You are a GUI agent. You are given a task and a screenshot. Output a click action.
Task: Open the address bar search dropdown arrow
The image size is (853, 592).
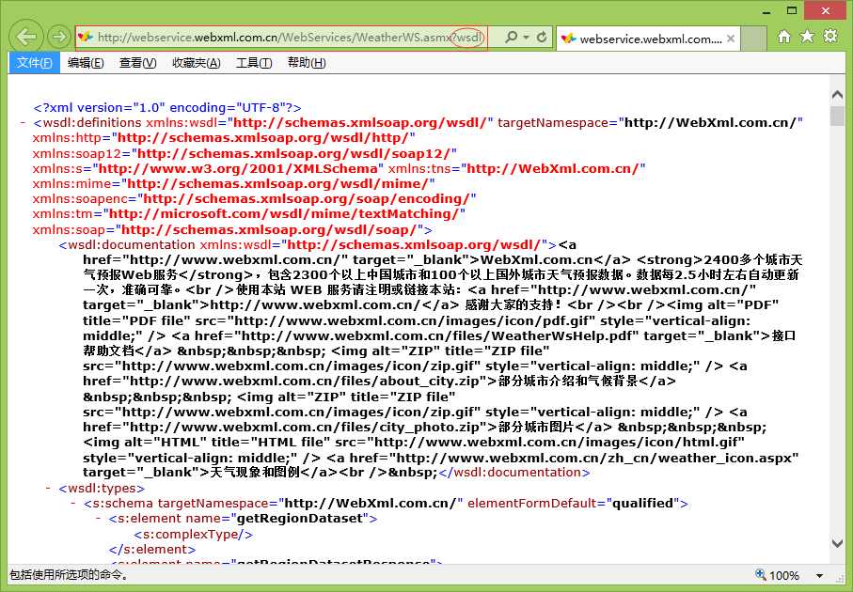pos(526,38)
